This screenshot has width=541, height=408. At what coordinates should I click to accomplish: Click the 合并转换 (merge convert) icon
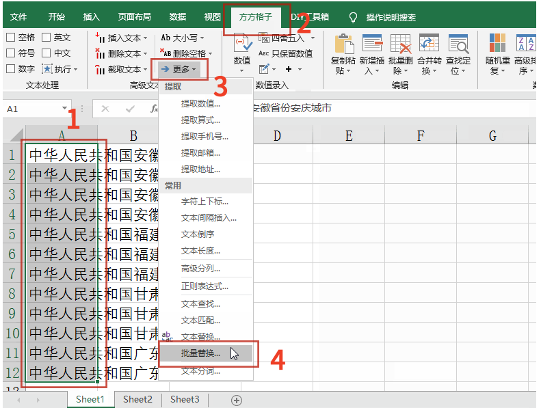pyautogui.click(x=429, y=45)
